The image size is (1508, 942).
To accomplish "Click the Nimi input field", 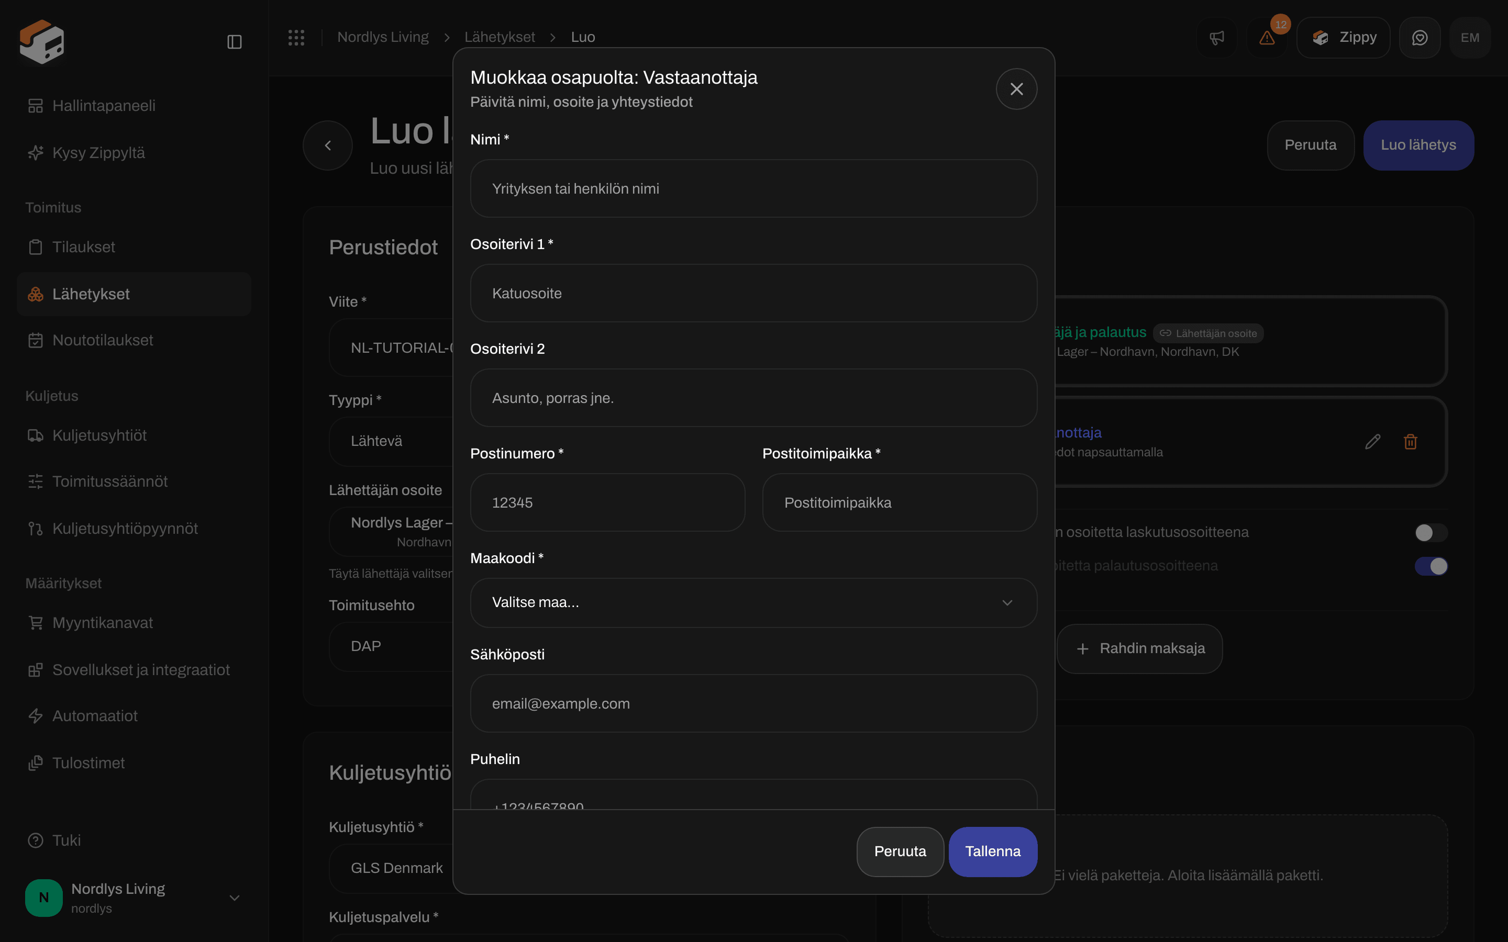I will pyautogui.click(x=753, y=189).
